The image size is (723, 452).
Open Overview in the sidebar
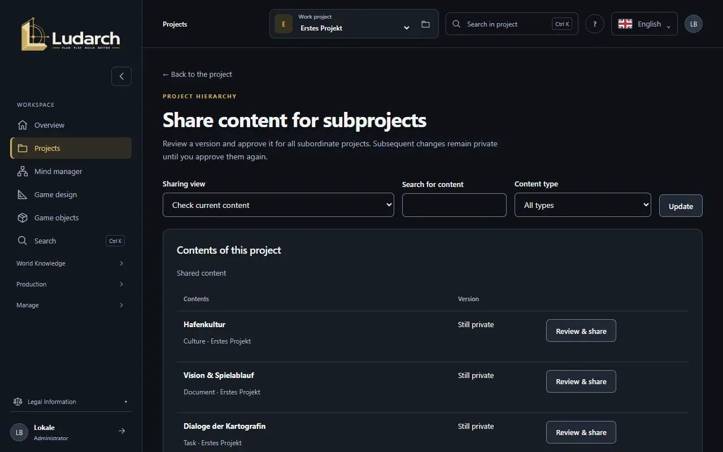pos(71,125)
